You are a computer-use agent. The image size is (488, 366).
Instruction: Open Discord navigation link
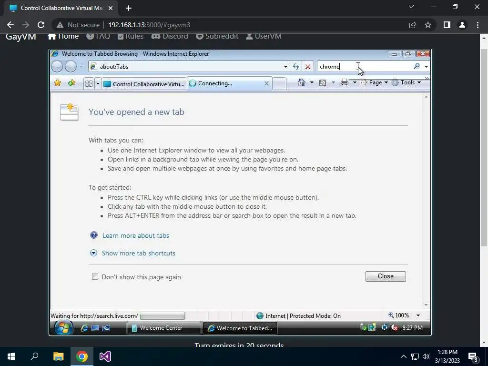click(x=170, y=36)
